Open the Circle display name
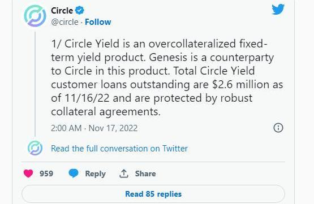Viewport: 314px width, 204px height. click(x=62, y=11)
